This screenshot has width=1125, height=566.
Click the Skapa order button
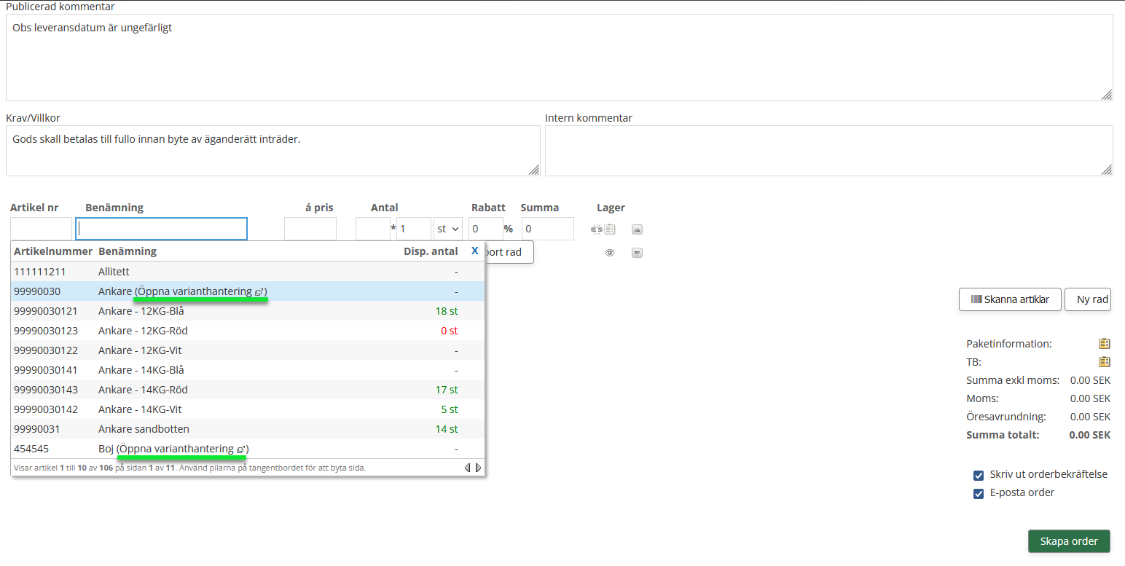point(1069,541)
